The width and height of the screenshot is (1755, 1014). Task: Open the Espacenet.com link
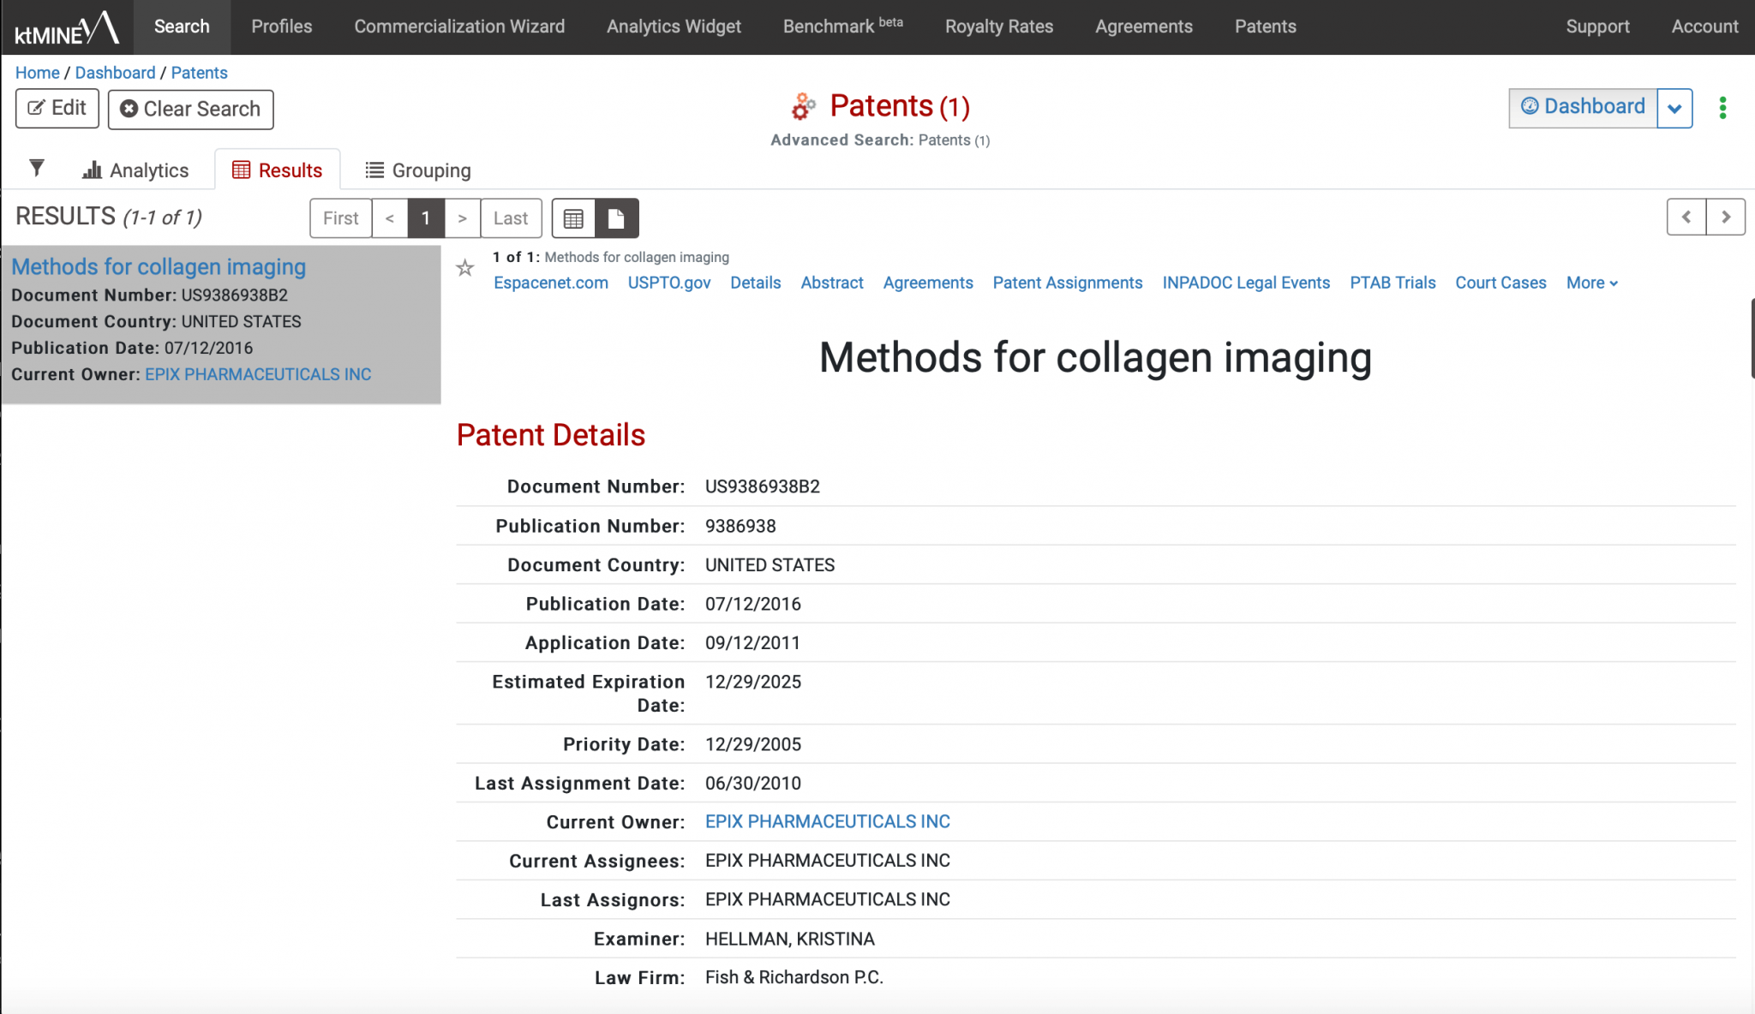pos(550,283)
